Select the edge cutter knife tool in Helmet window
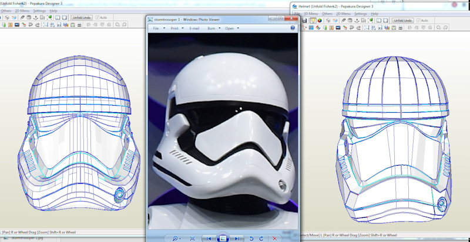 point(343,21)
